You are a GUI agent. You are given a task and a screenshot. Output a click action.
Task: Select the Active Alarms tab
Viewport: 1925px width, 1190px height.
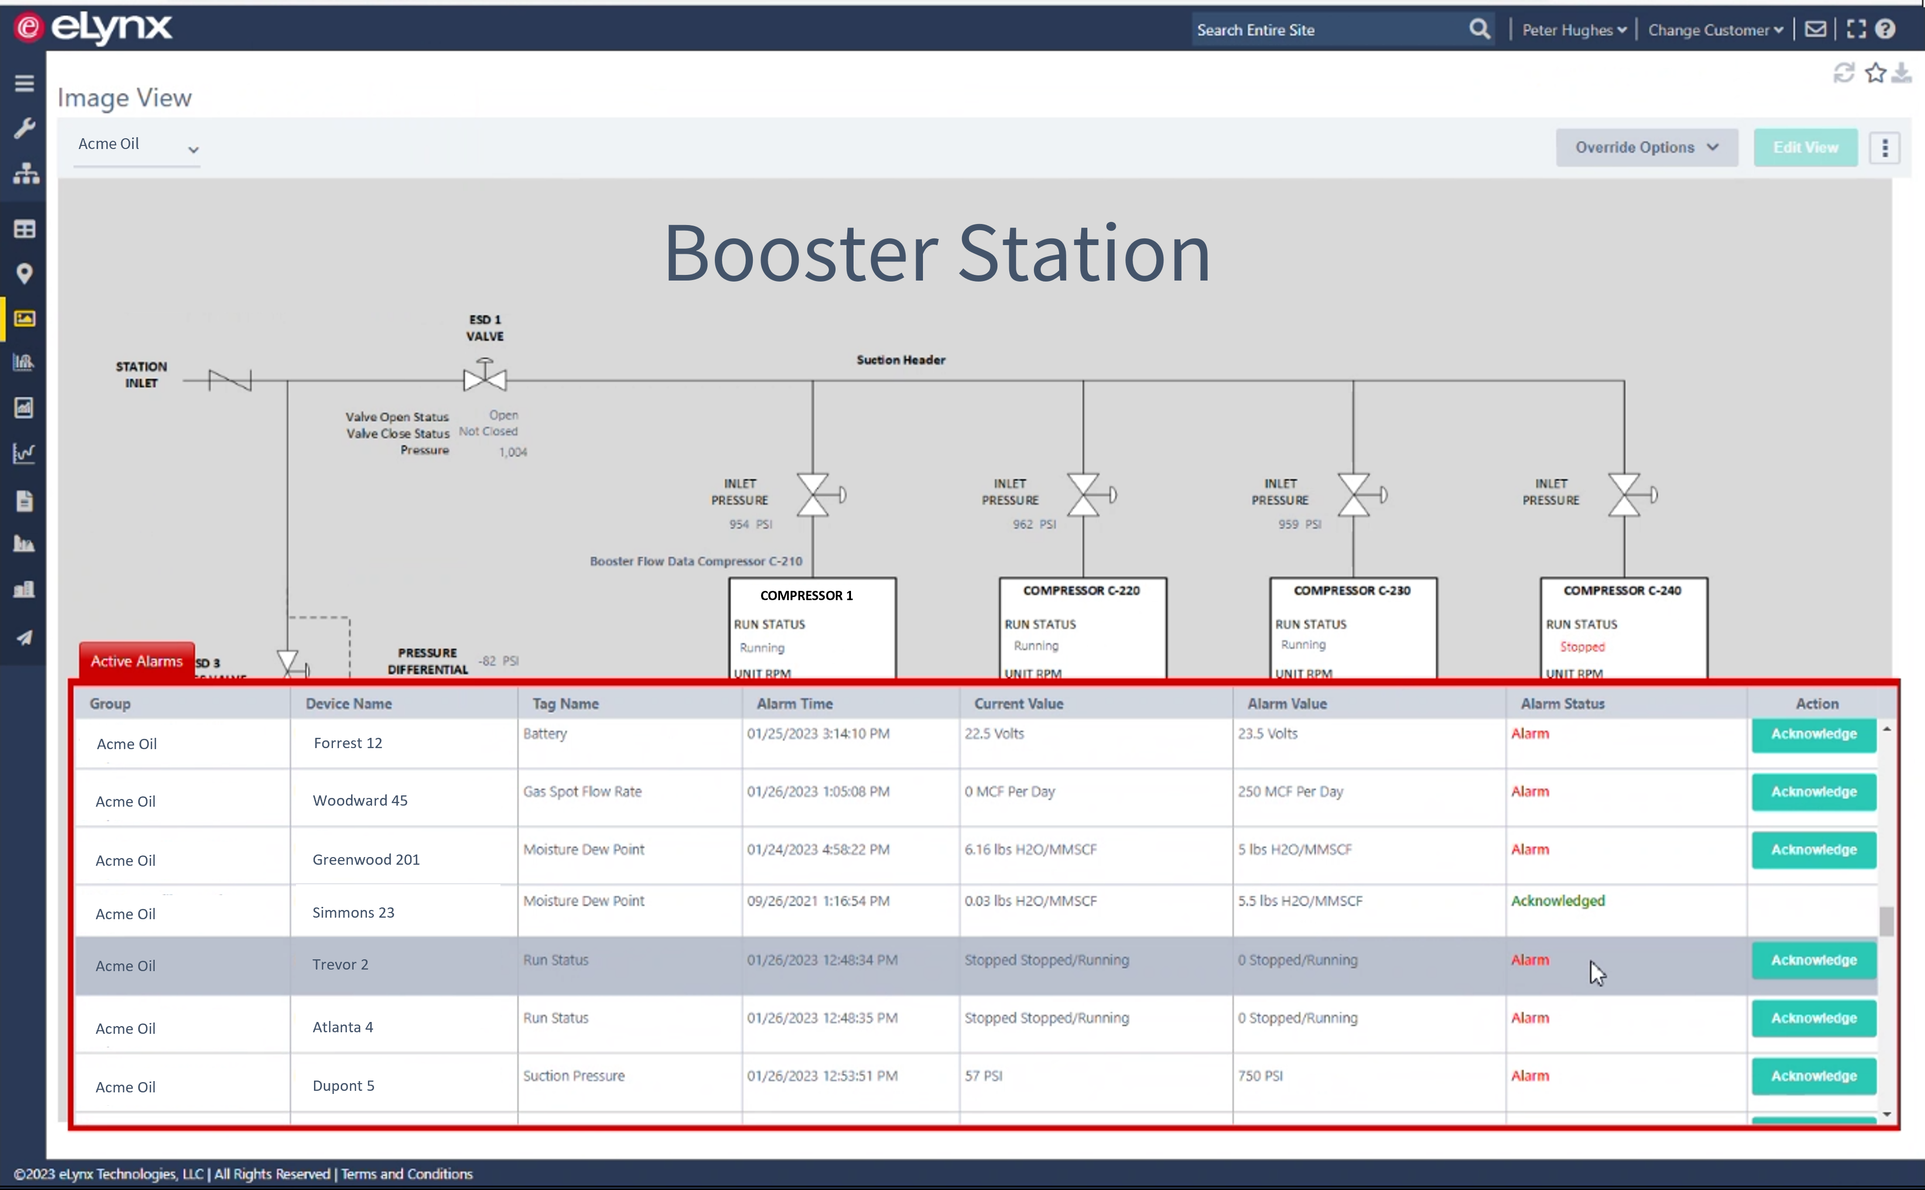(x=136, y=660)
